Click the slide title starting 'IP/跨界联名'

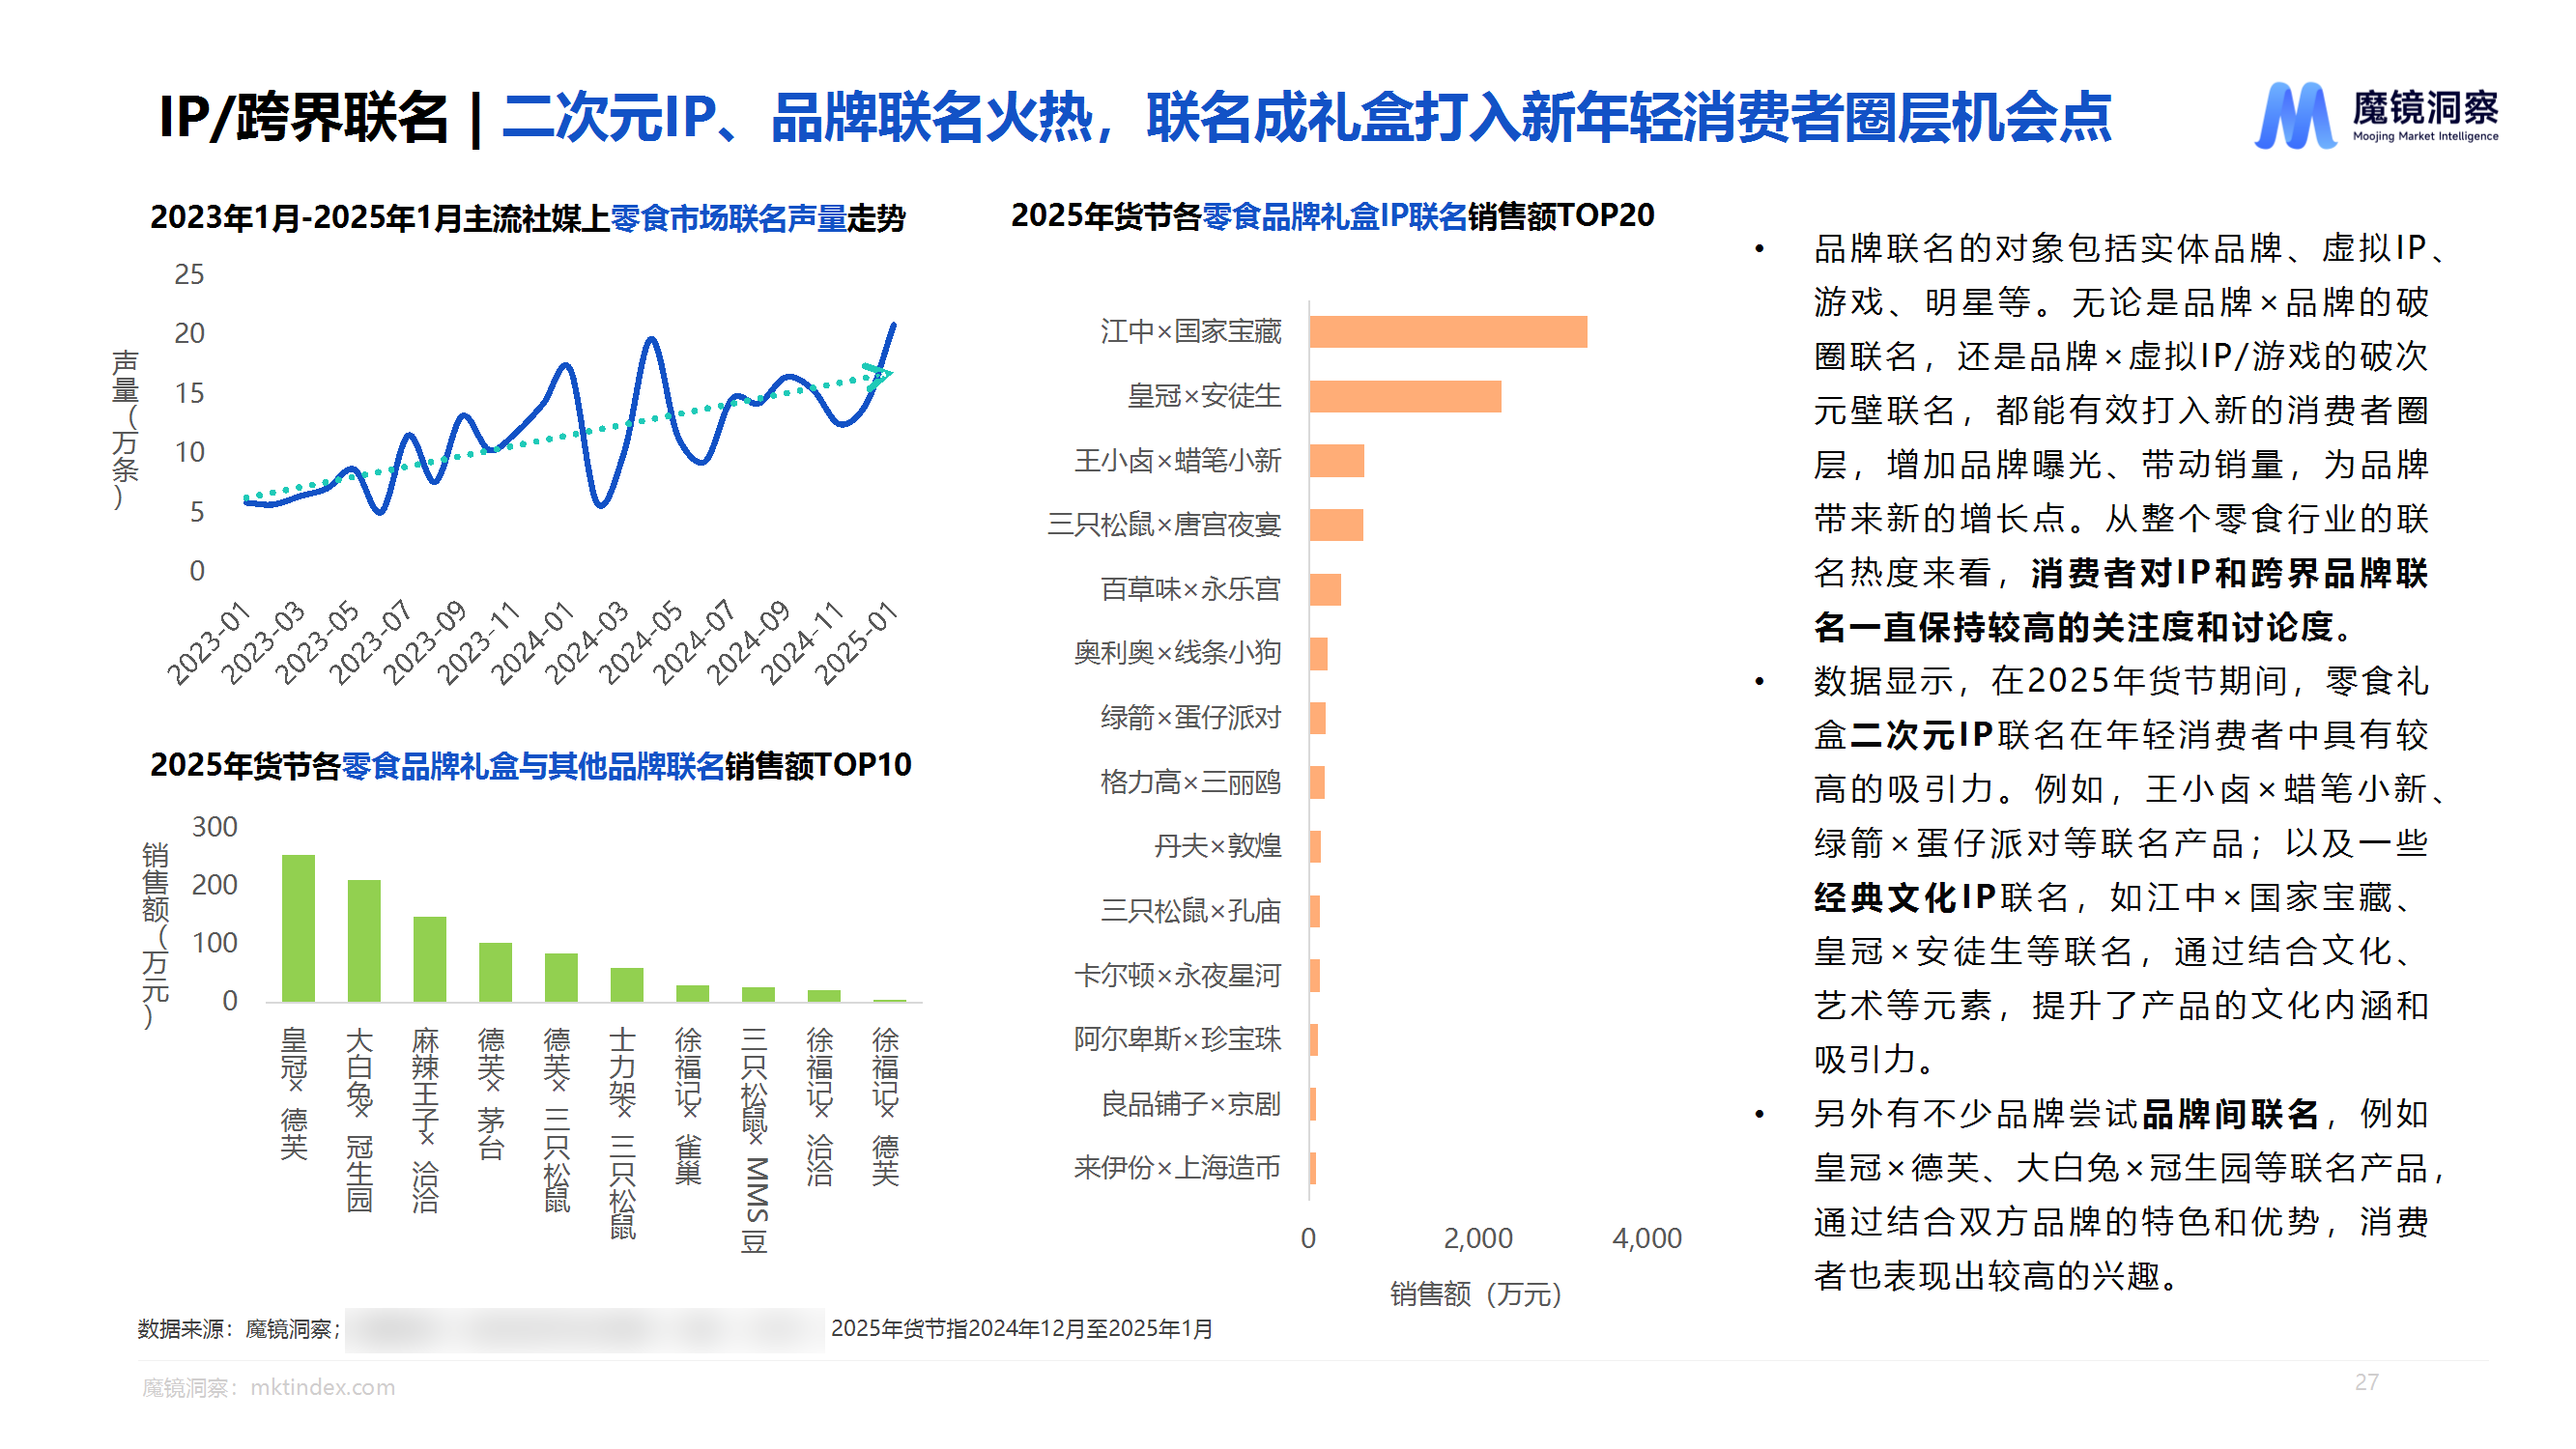coord(1135,117)
